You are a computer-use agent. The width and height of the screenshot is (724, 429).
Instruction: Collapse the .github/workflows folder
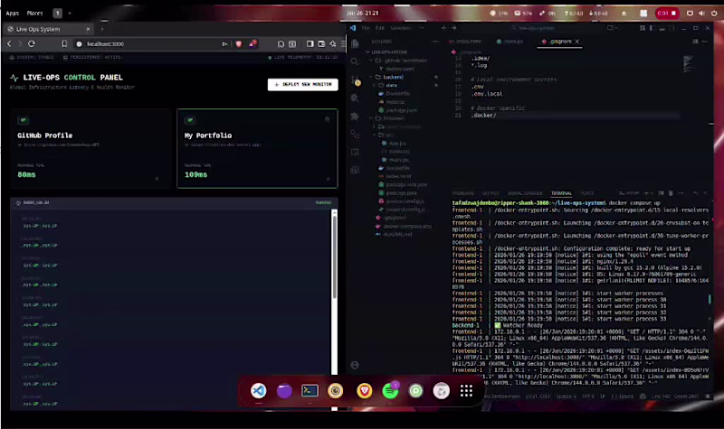pyautogui.click(x=405, y=61)
